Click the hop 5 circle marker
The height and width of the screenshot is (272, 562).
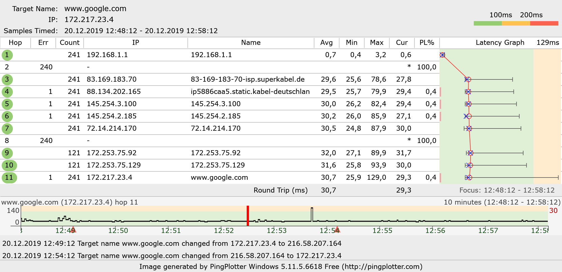click(x=7, y=104)
